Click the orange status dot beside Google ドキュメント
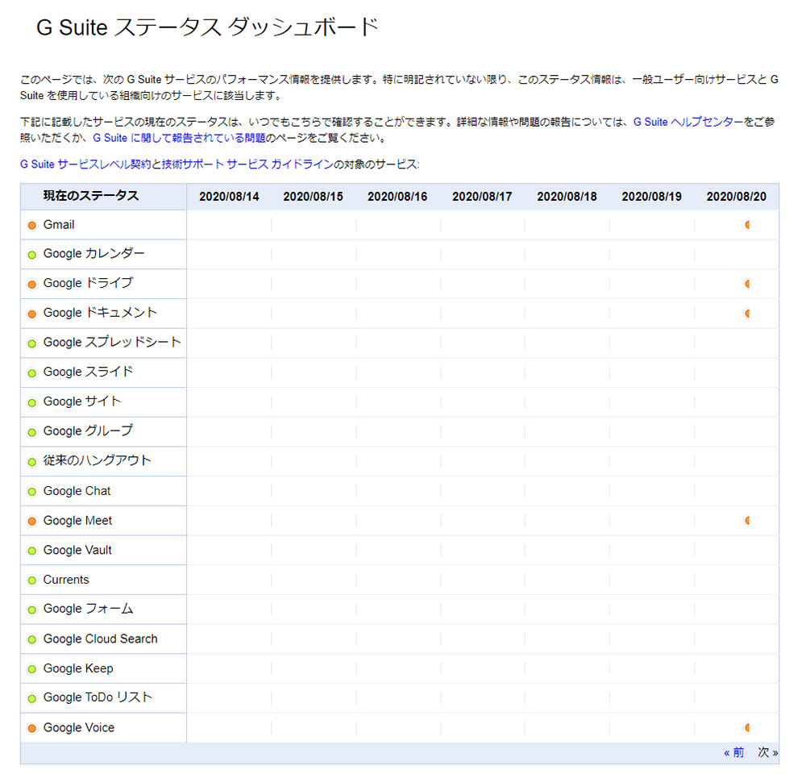This screenshot has height=778, width=806. 32,314
